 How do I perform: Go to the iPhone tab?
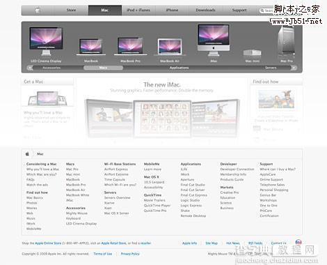click(x=172, y=10)
